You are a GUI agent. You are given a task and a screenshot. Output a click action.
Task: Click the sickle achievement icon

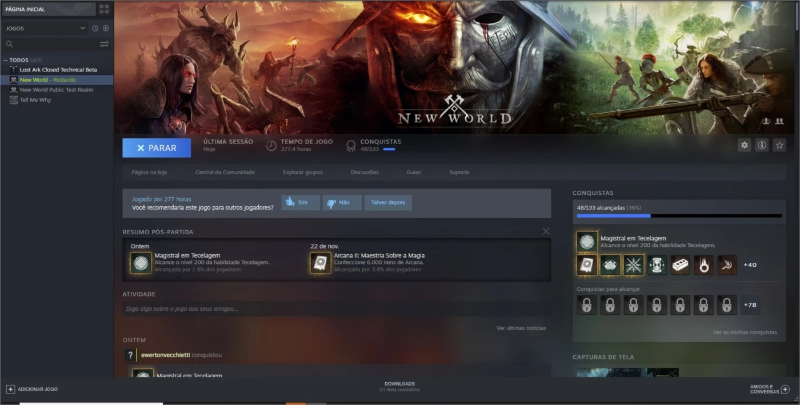click(727, 265)
